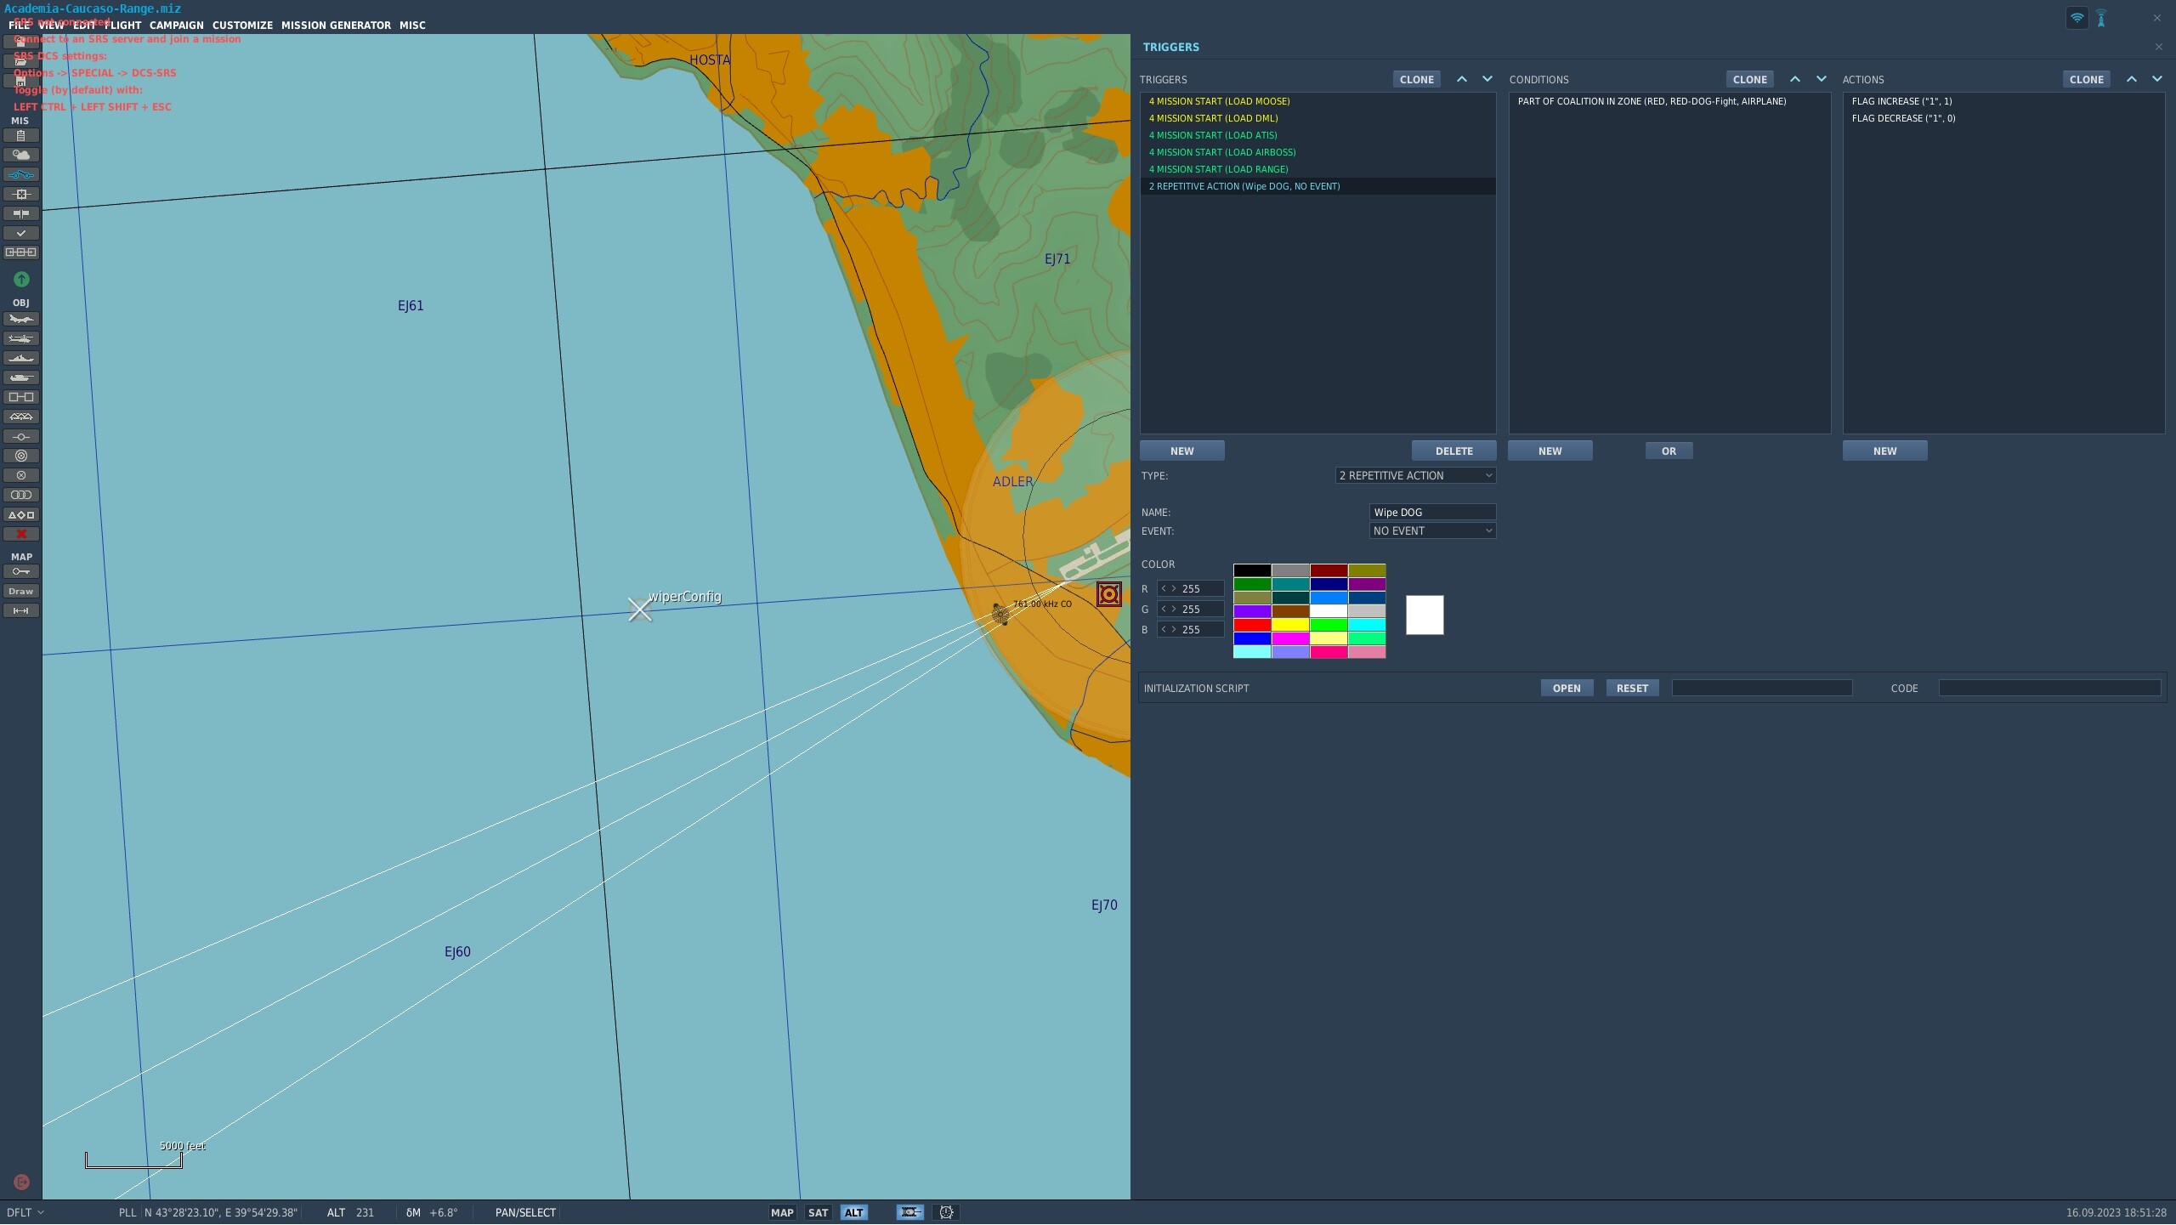Select the ground vehicle tank tool
The width and height of the screenshot is (2176, 1225).
click(x=21, y=378)
